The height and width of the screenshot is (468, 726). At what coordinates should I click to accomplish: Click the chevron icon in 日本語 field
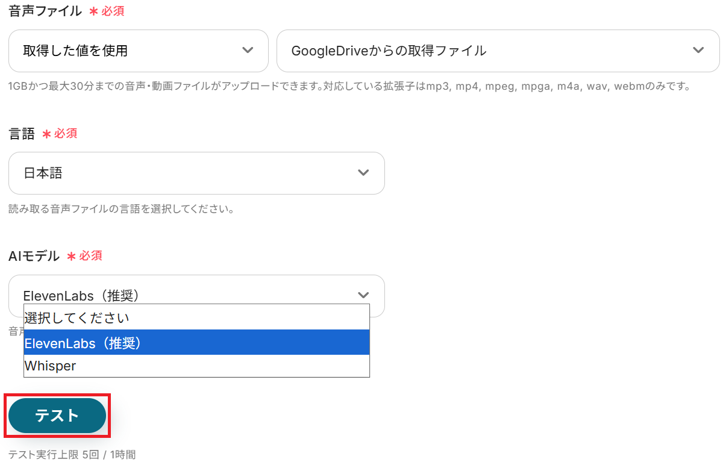click(x=363, y=173)
